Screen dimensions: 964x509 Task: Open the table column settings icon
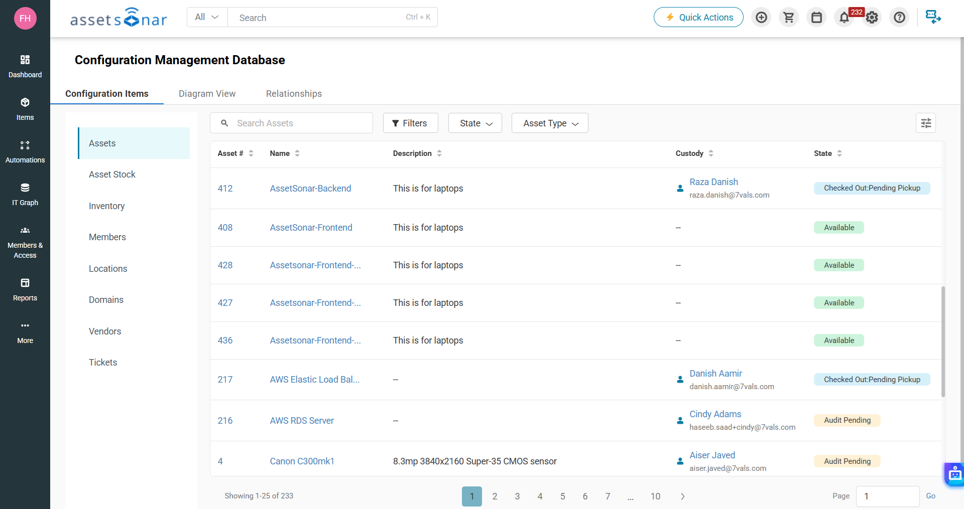pyautogui.click(x=926, y=123)
